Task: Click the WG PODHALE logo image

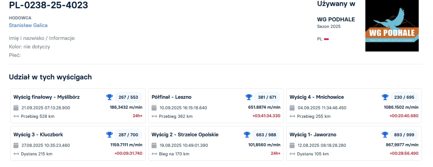Action: [392, 26]
